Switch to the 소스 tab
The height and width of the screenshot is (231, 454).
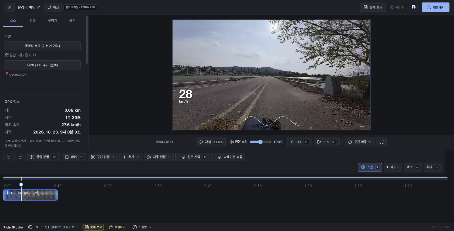(13, 21)
